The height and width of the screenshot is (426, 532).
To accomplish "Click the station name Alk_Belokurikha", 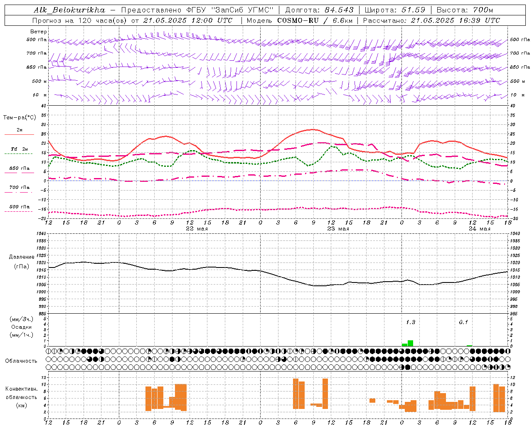I will [x=69, y=10].
